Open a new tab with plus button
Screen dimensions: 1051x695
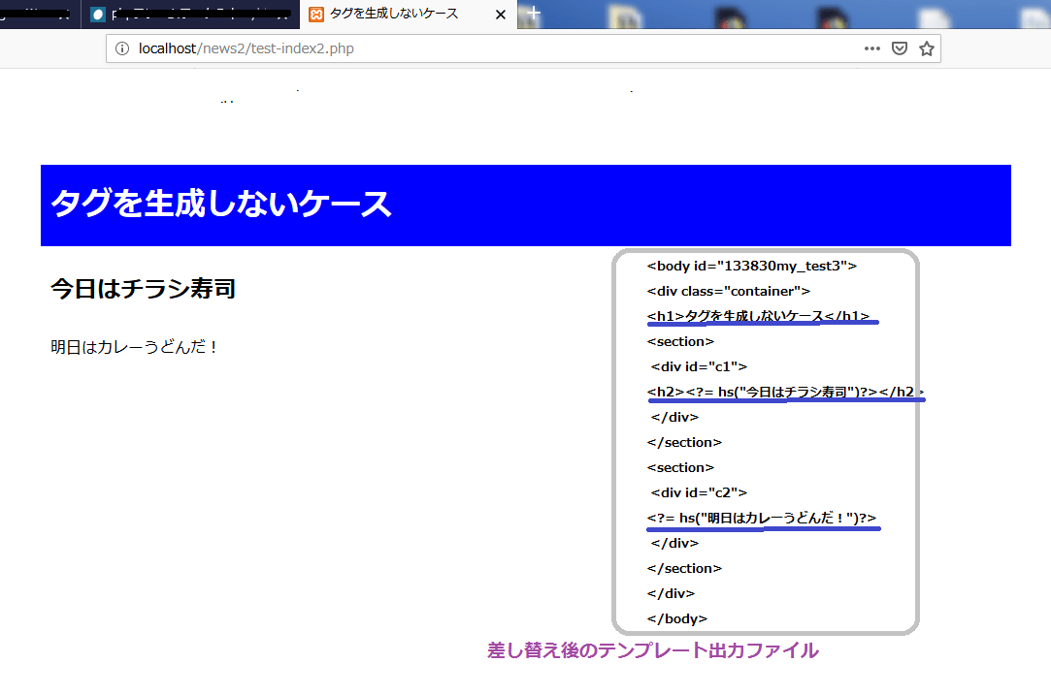coord(533,13)
